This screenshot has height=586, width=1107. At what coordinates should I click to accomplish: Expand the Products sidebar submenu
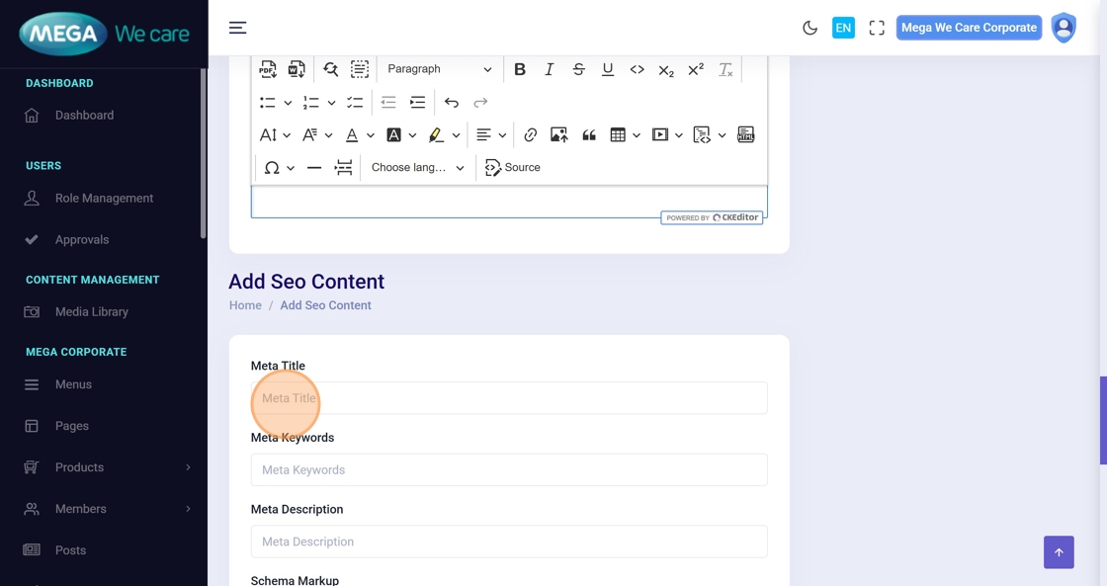point(107,467)
